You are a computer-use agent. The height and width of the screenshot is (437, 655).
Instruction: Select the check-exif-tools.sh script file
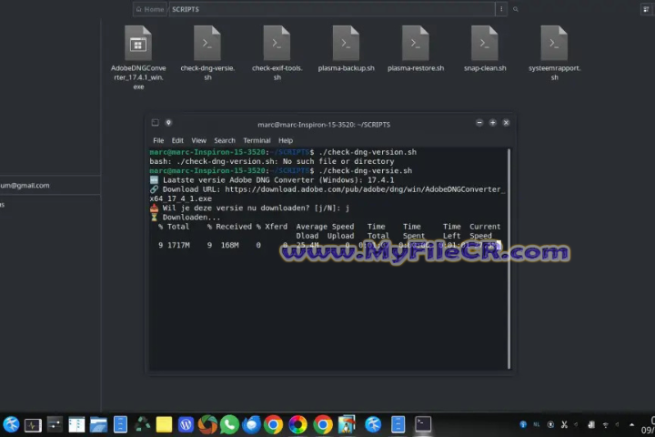click(277, 53)
